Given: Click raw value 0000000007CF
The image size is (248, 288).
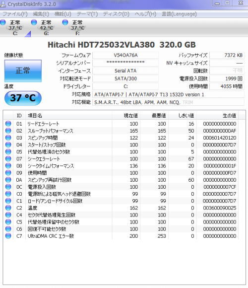Looking at the screenshot, I should (220, 187).
